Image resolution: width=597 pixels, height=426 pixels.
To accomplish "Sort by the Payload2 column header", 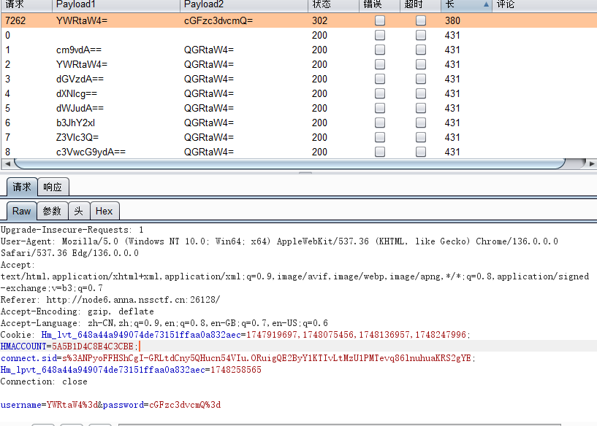I will point(243,4).
